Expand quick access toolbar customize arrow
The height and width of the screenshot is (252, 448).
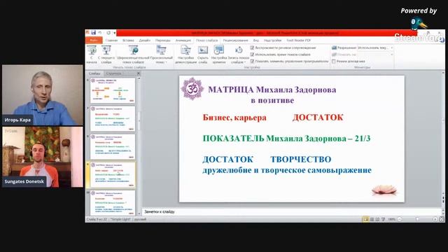[x=114, y=33]
